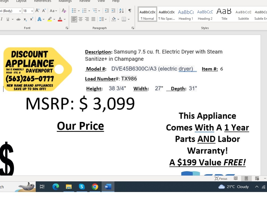Open File Explorer from taskbar

click(69, 187)
